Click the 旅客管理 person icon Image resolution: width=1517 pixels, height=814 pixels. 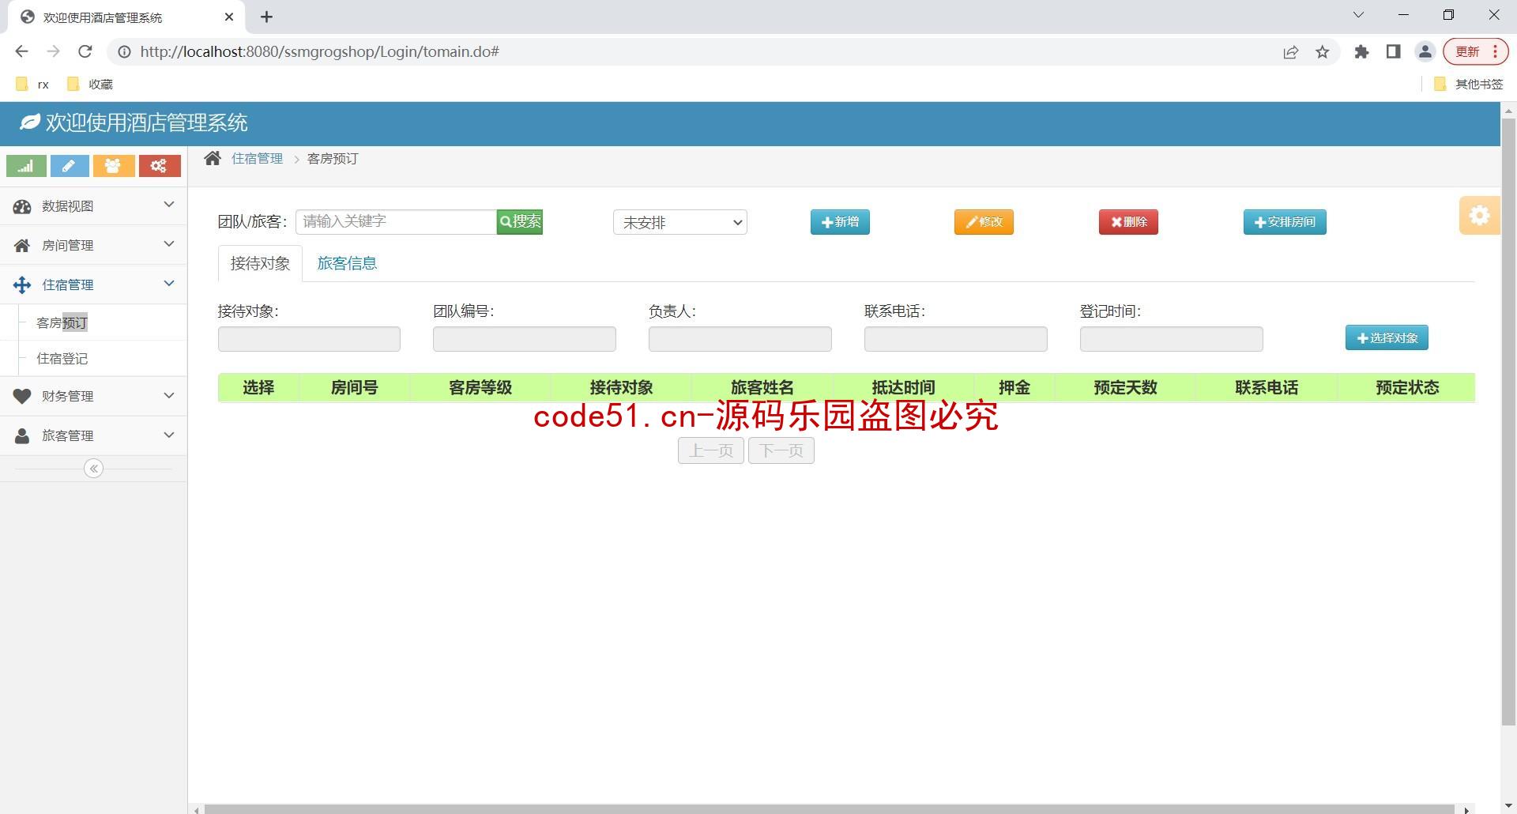click(x=22, y=435)
